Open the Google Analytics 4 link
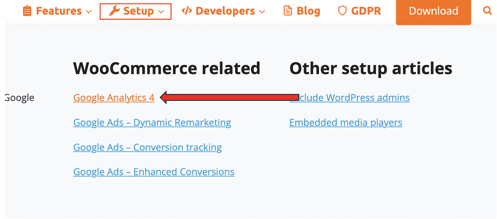This screenshot has height=219, width=497. 114,98
